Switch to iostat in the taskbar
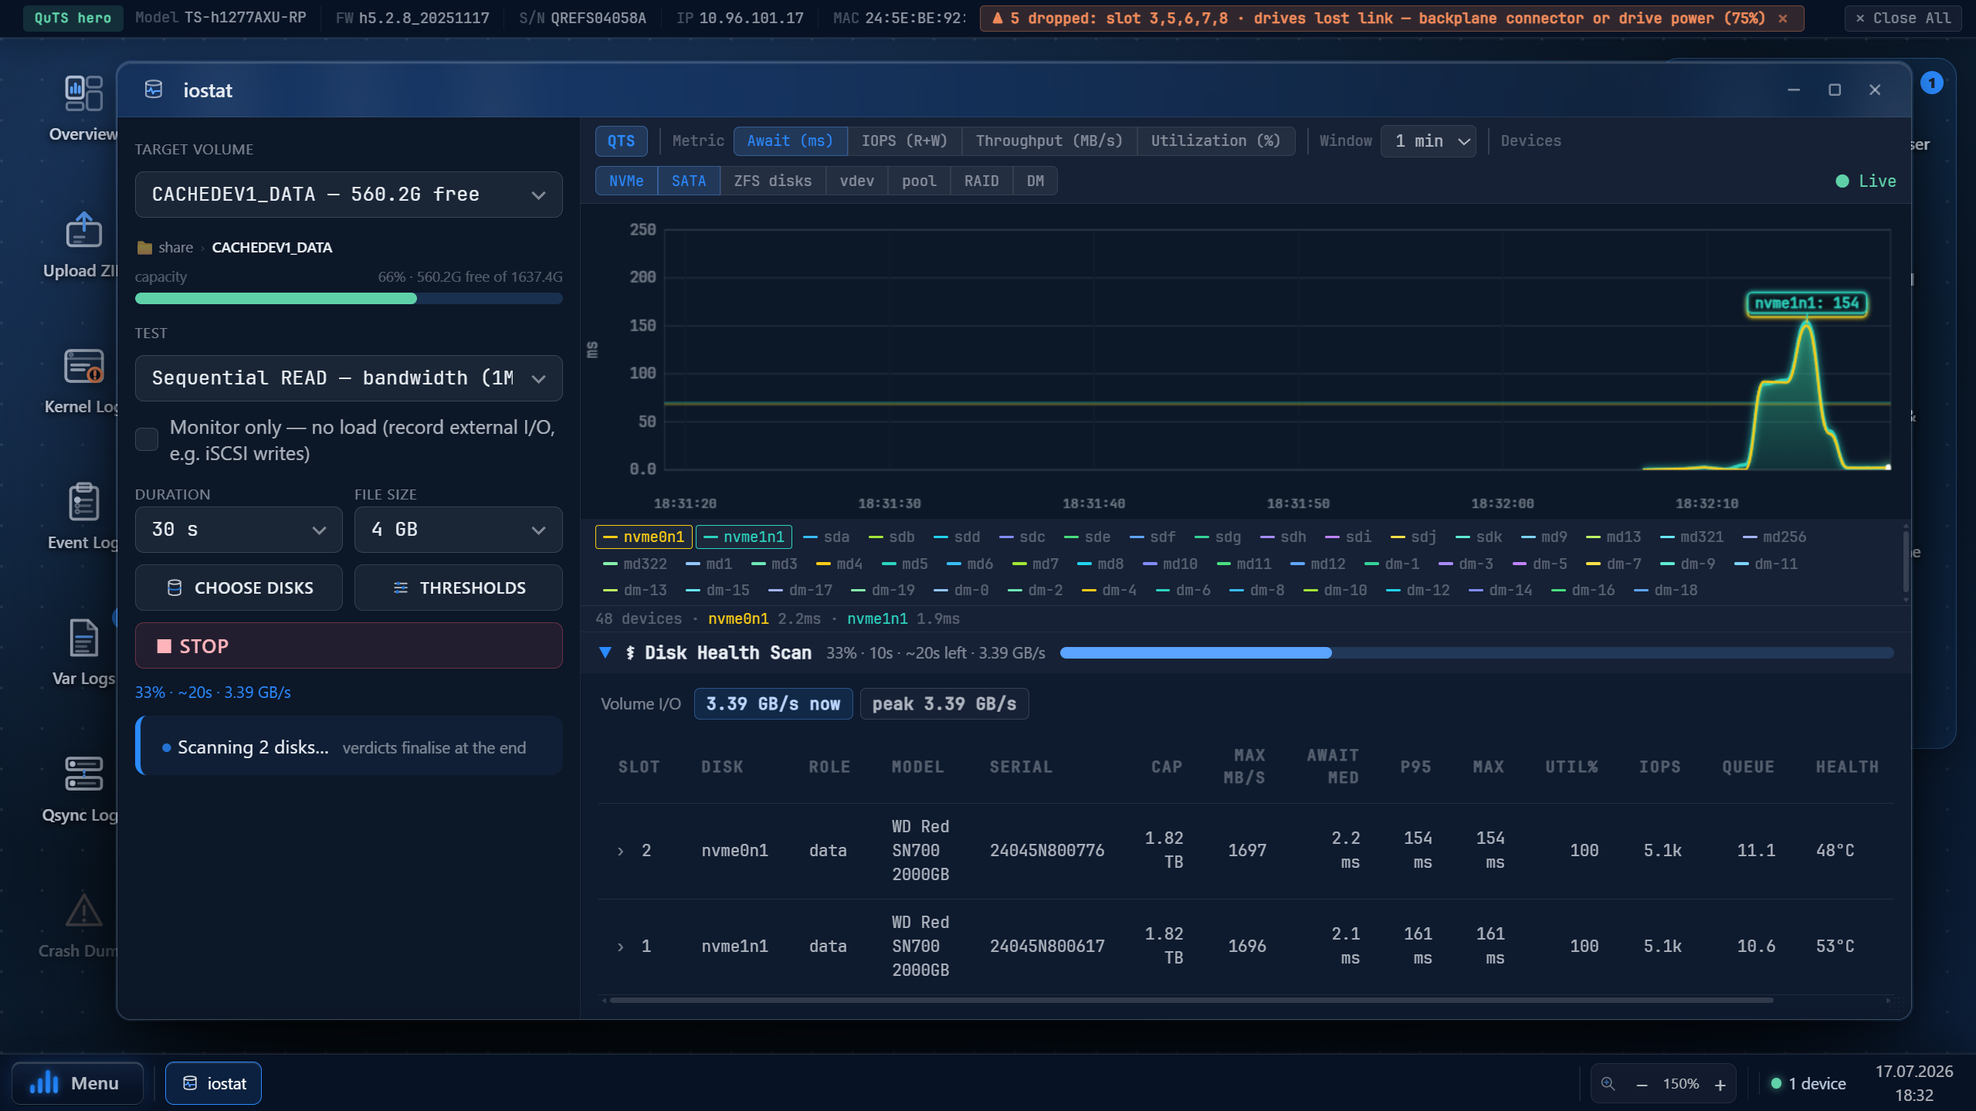Image resolution: width=1976 pixels, height=1111 pixels. coord(213,1083)
